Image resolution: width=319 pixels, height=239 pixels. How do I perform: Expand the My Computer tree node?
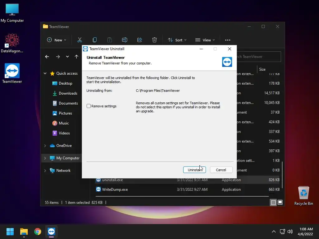coord(45,158)
